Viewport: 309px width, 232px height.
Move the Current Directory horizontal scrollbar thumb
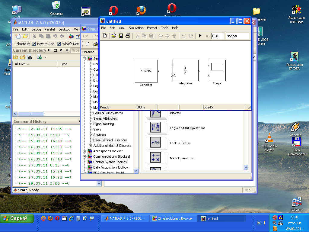pos(31,114)
